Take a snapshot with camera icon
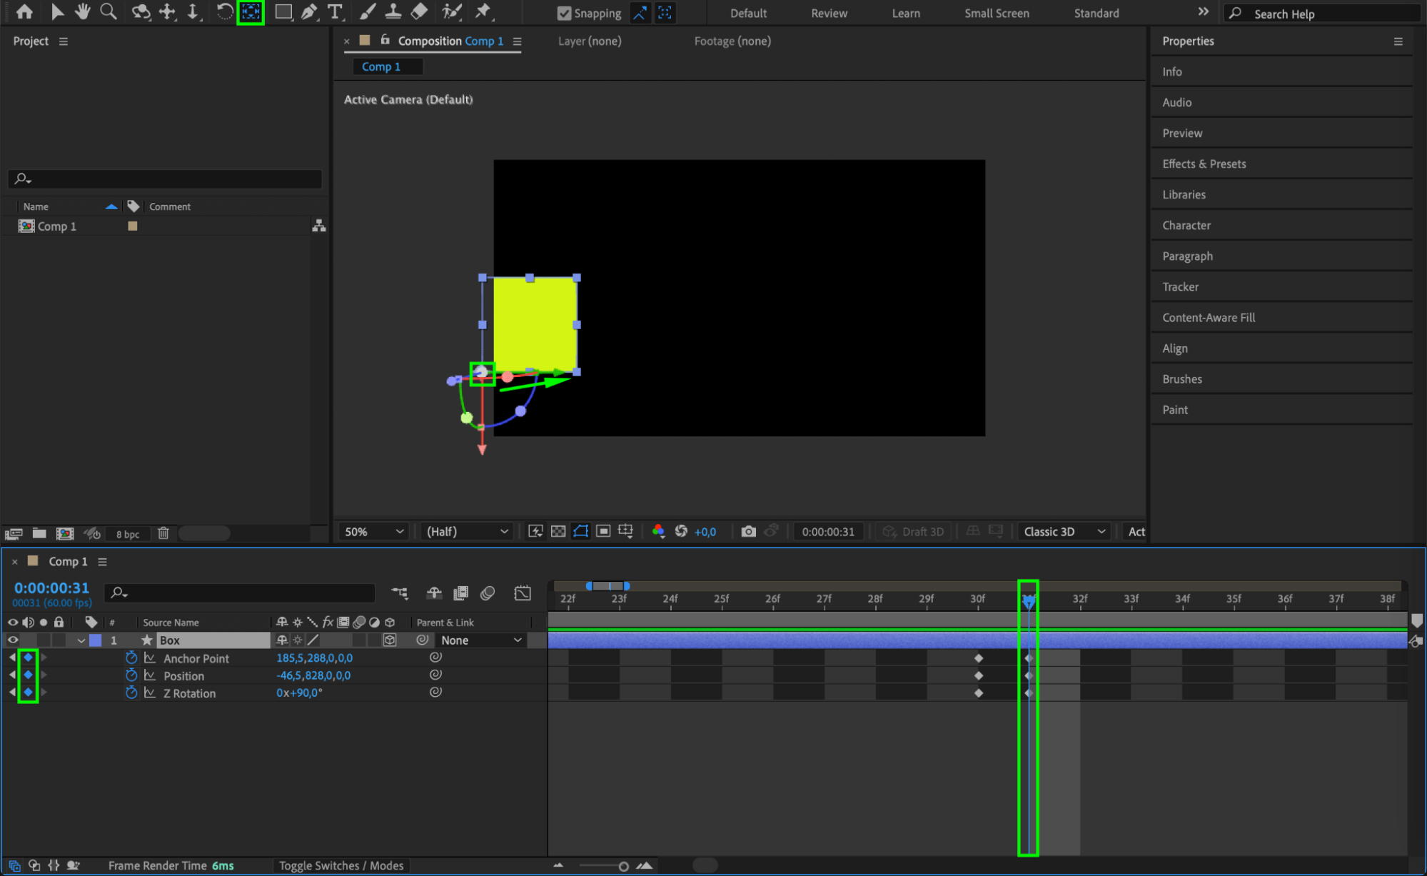 (747, 531)
